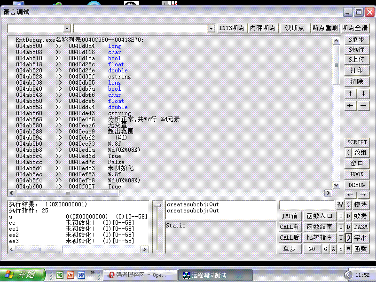Viewport: 376px width, 282px height.
Task: Open the wide combo box dropdown arrow
Action: click(x=211, y=29)
